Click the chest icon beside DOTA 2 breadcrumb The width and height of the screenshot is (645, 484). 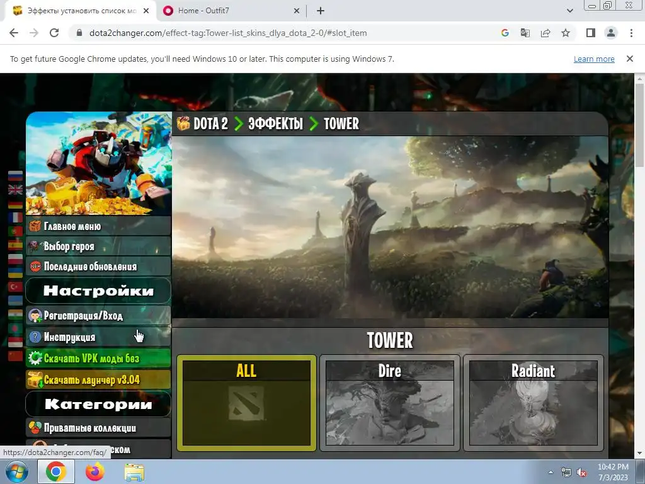click(x=183, y=123)
